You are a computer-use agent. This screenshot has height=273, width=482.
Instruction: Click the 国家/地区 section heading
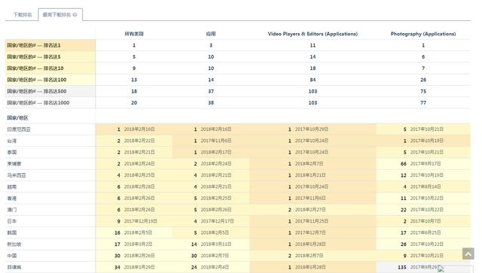17,118
